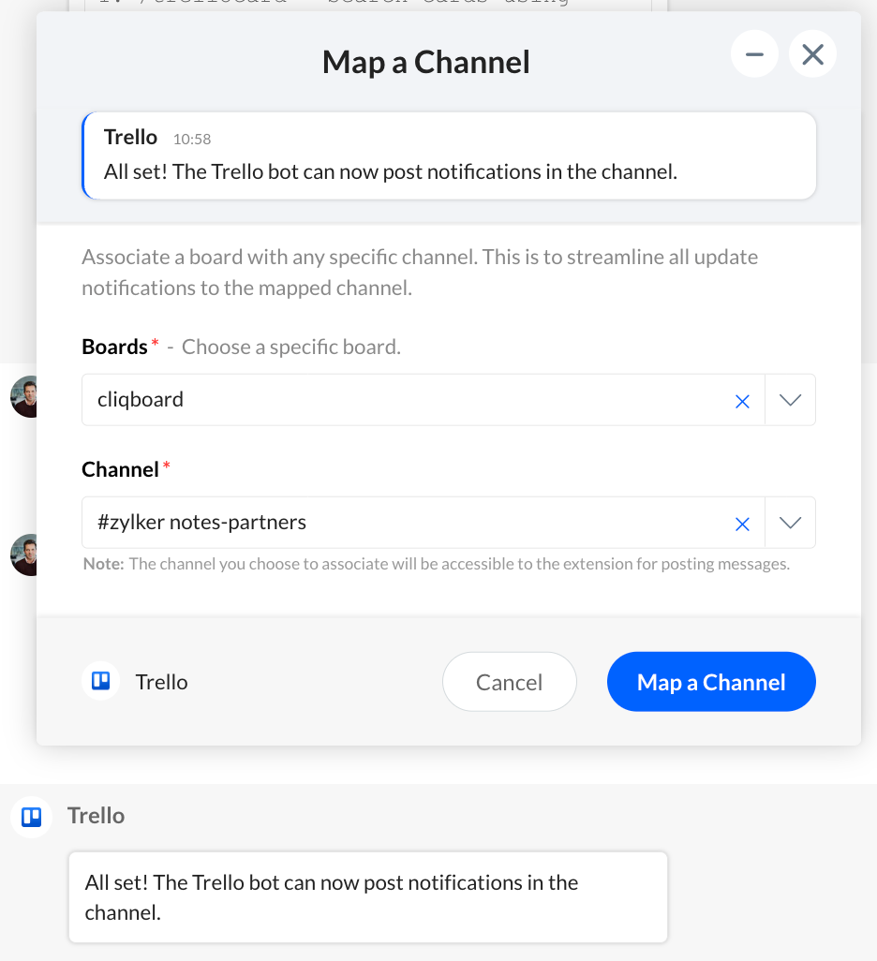Click the user avatar beside the Channel field
The width and height of the screenshot is (877, 961).
24,554
